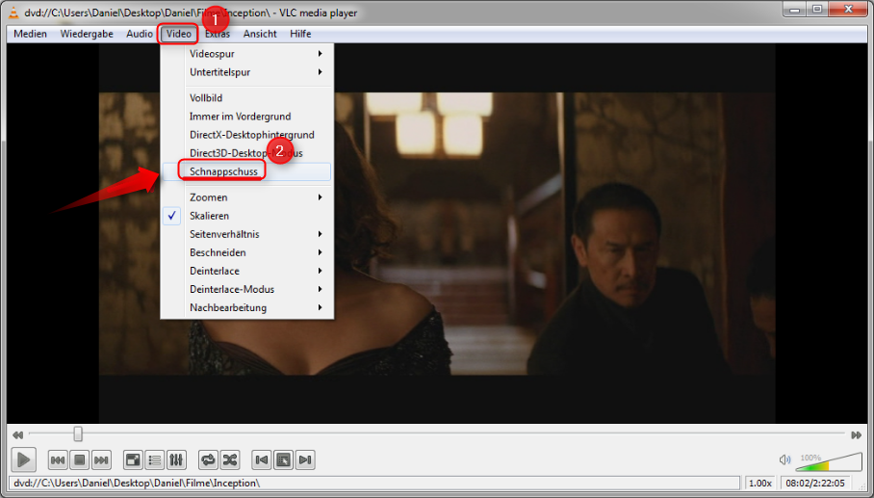Expand the Beschneiden submenu
874x498 pixels.
(x=247, y=252)
